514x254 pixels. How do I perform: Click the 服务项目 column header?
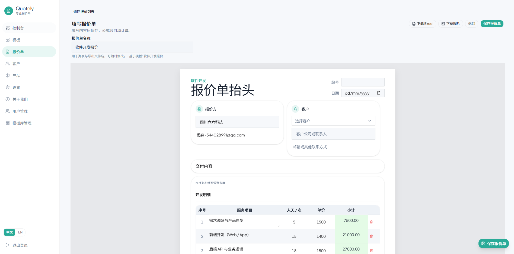(245, 210)
